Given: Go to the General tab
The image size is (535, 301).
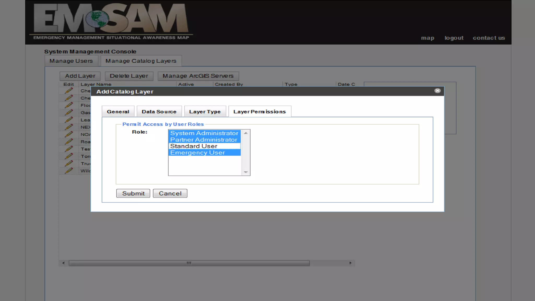Looking at the screenshot, I should click(118, 112).
